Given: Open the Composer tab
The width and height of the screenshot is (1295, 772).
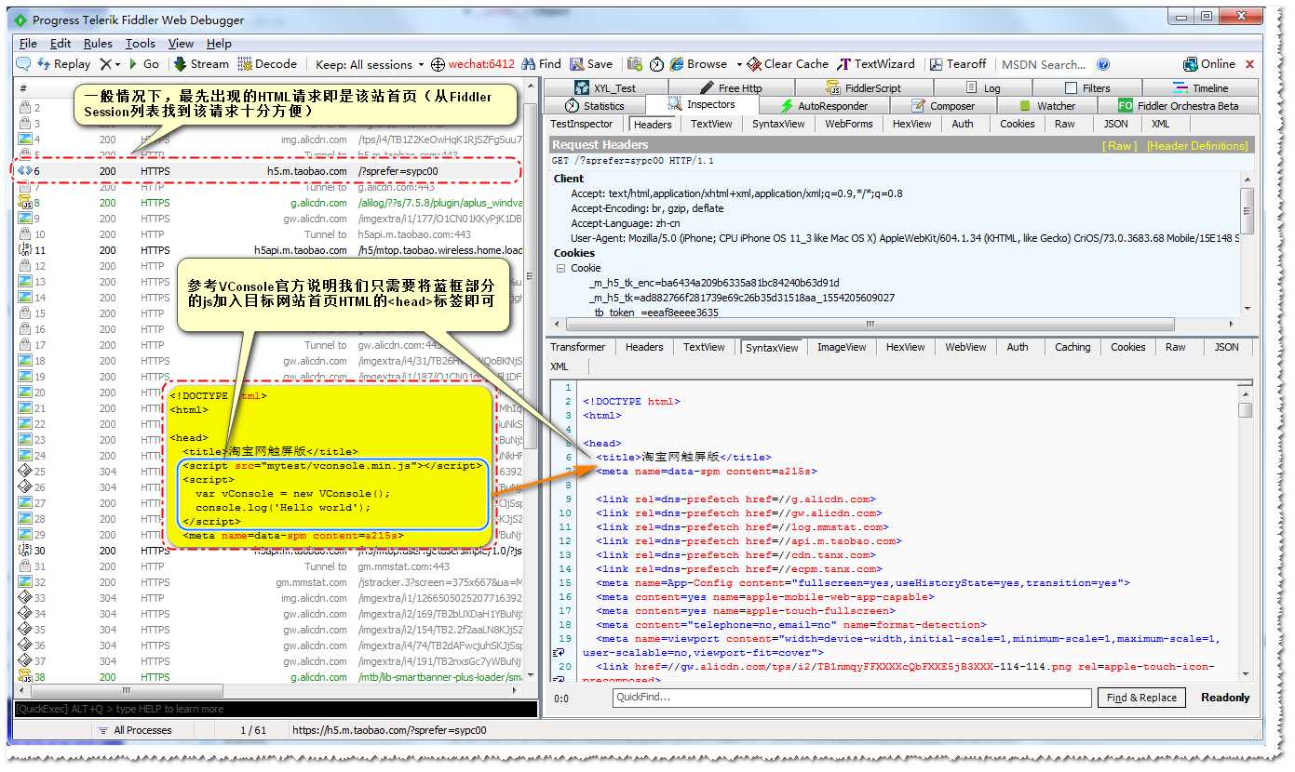Looking at the screenshot, I should (x=943, y=106).
